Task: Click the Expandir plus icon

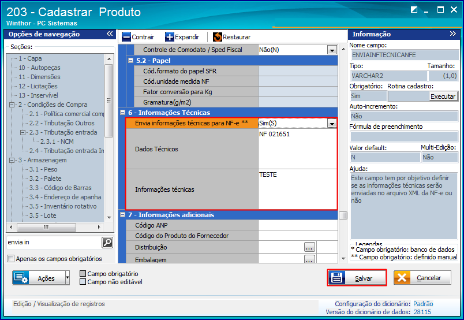Action: coord(170,37)
